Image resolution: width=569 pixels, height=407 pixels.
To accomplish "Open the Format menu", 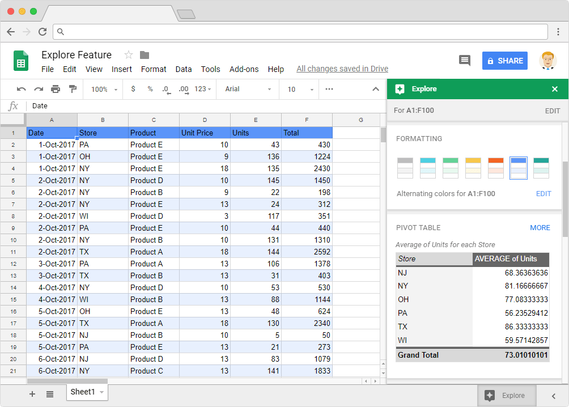I will pyautogui.click(x=154, y=69).
